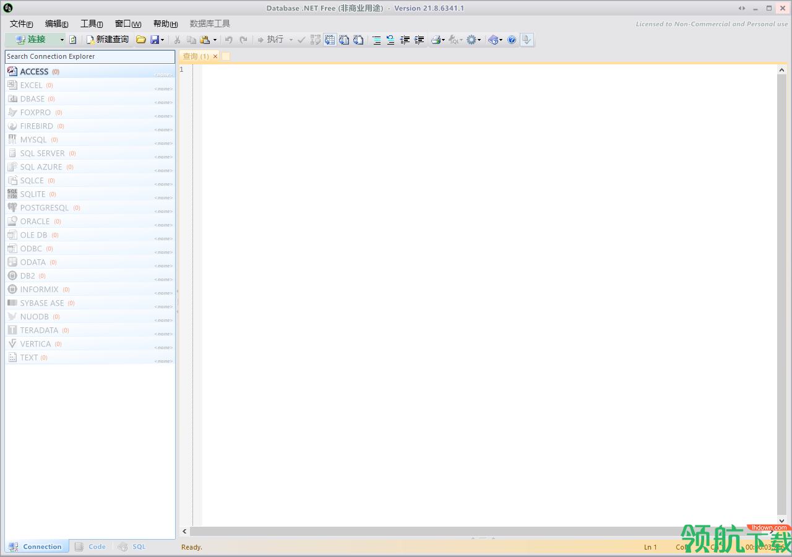Click the execution plan icon after the checkmark
The image size is (792, 557).
[316, 40]
